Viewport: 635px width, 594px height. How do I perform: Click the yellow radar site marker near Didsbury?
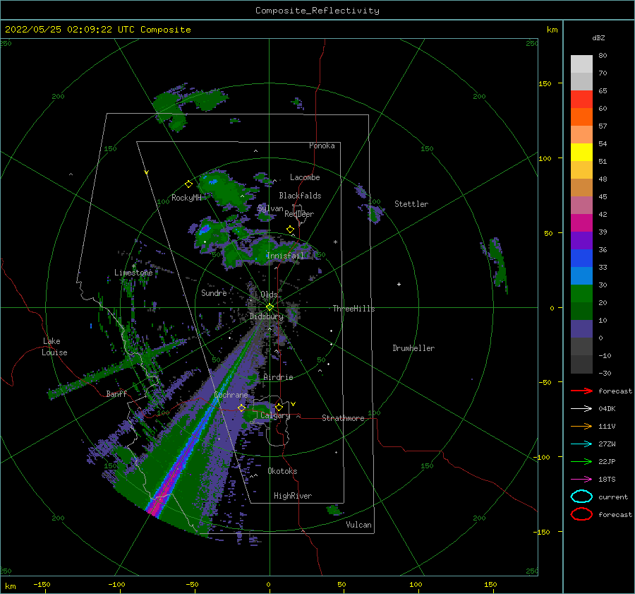pyautogui.click(x=270, y=307)
